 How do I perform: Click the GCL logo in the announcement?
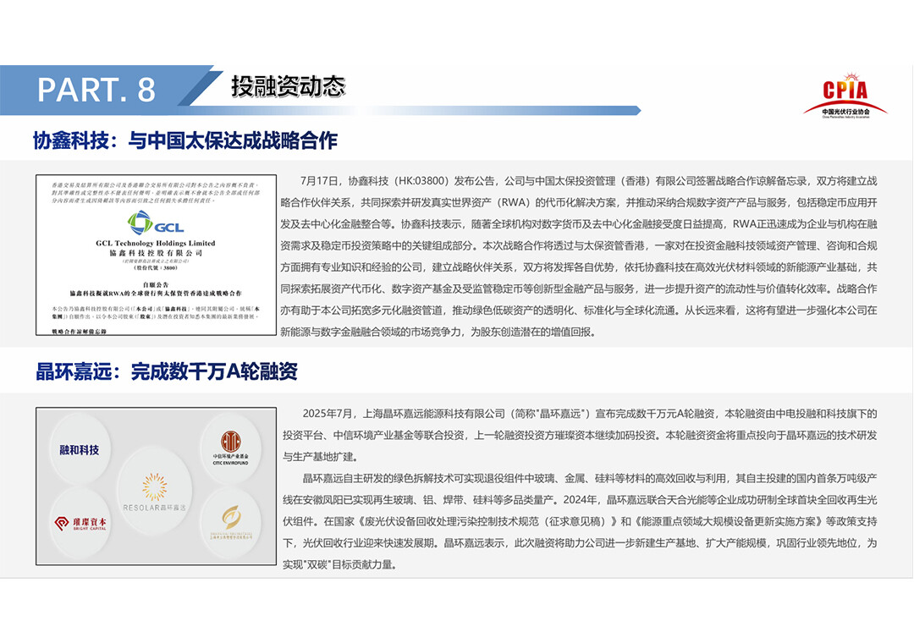coord(155,224)
